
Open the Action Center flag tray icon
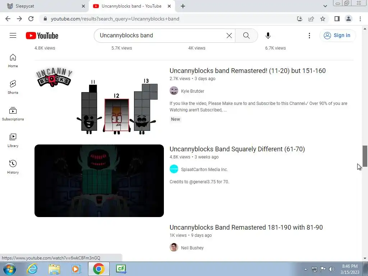point(323,269)
